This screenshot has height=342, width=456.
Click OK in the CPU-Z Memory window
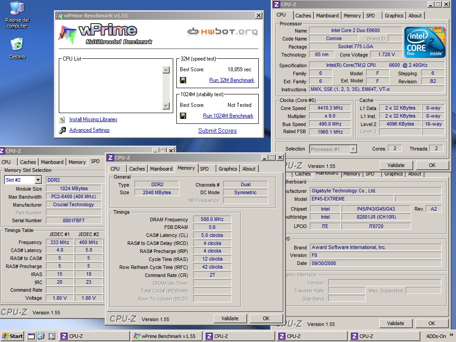[266, 319]
